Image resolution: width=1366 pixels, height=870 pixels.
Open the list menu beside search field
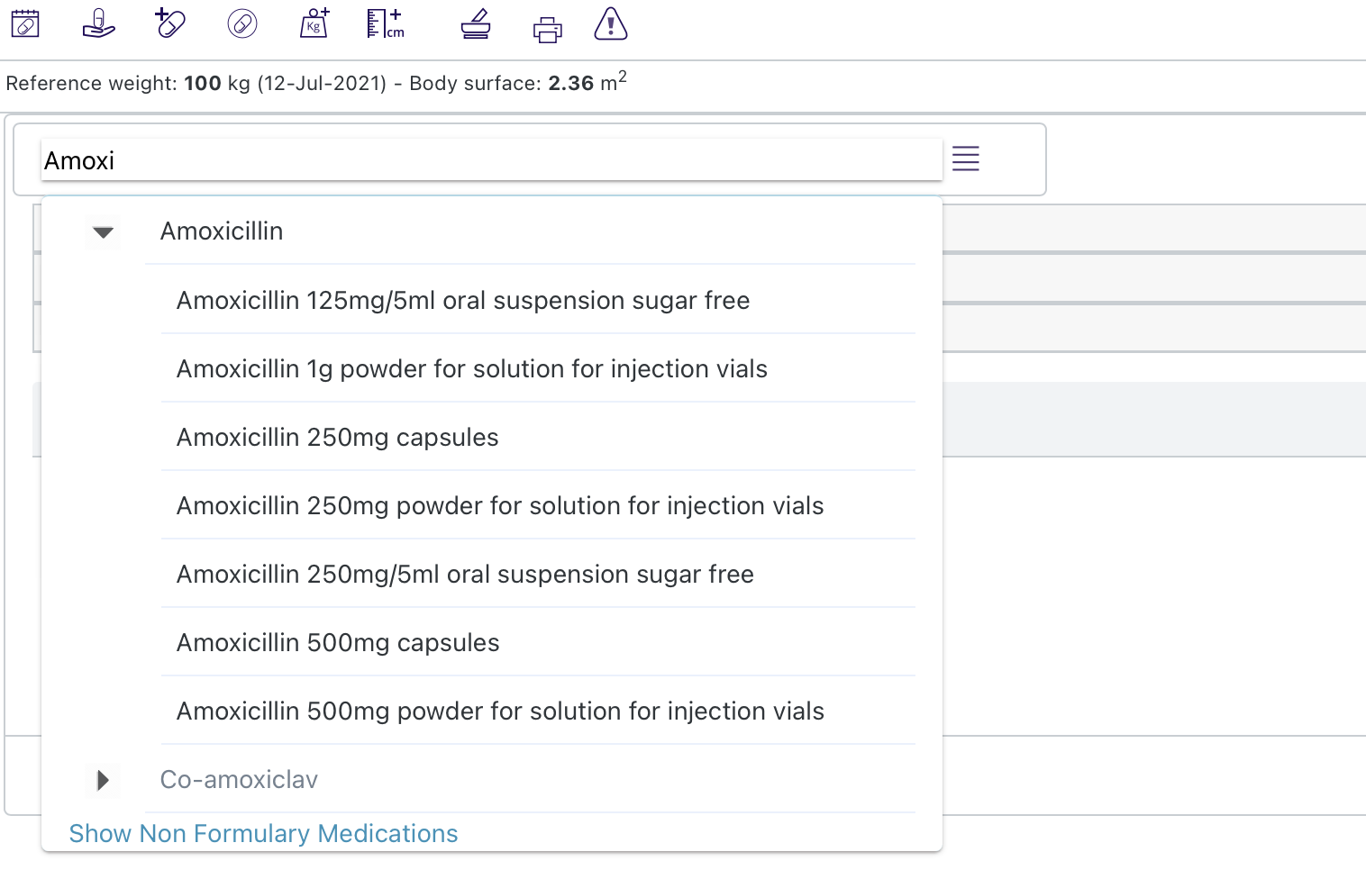(966, 159)
